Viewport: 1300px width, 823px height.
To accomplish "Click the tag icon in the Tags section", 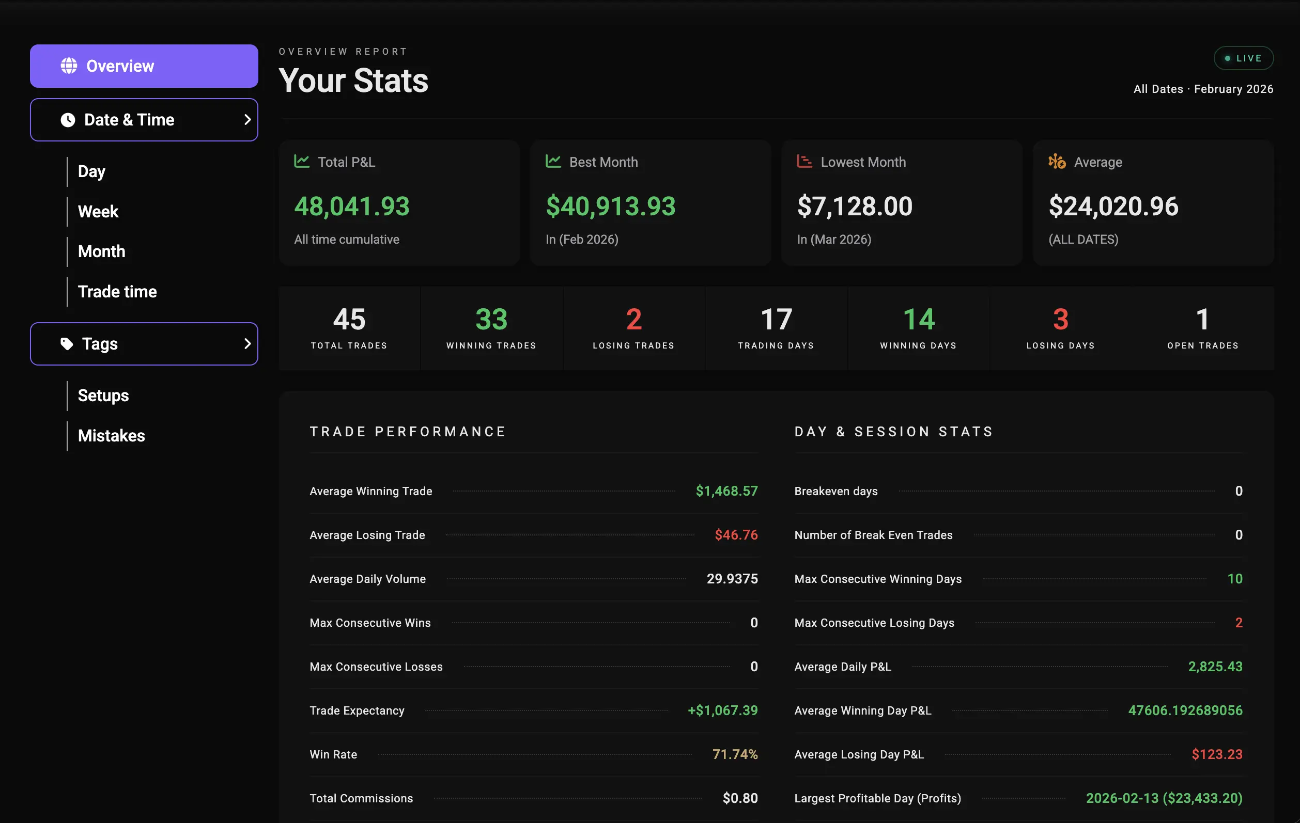I will [67, 343].
